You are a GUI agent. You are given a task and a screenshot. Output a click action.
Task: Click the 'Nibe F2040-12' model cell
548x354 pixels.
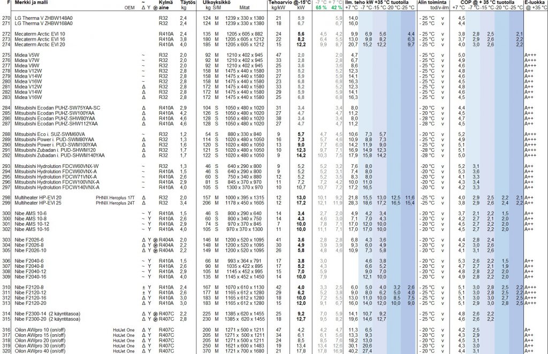click(31, 272)
